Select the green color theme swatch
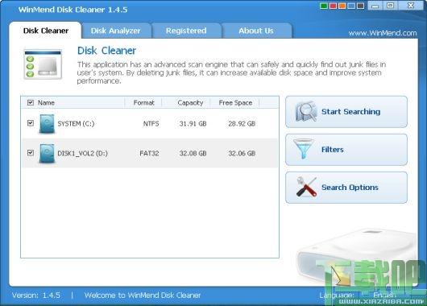 (x=324, y=6)
